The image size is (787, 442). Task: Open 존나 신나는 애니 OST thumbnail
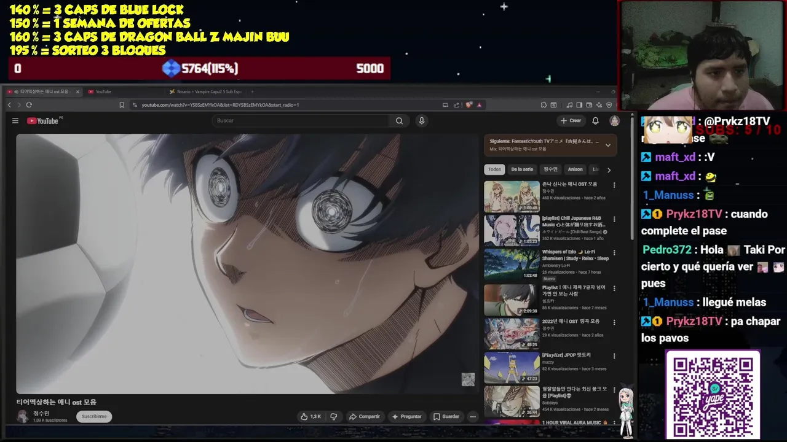(512, 196)
